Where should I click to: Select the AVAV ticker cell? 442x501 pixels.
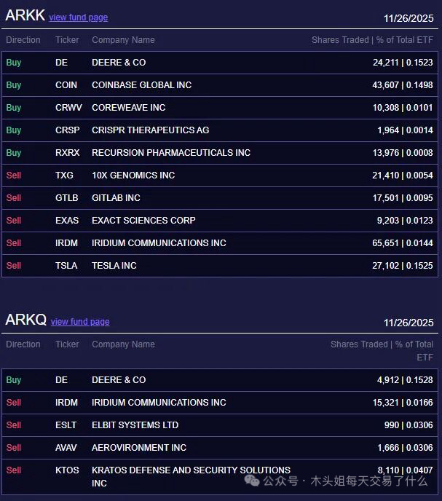(66, 448)
